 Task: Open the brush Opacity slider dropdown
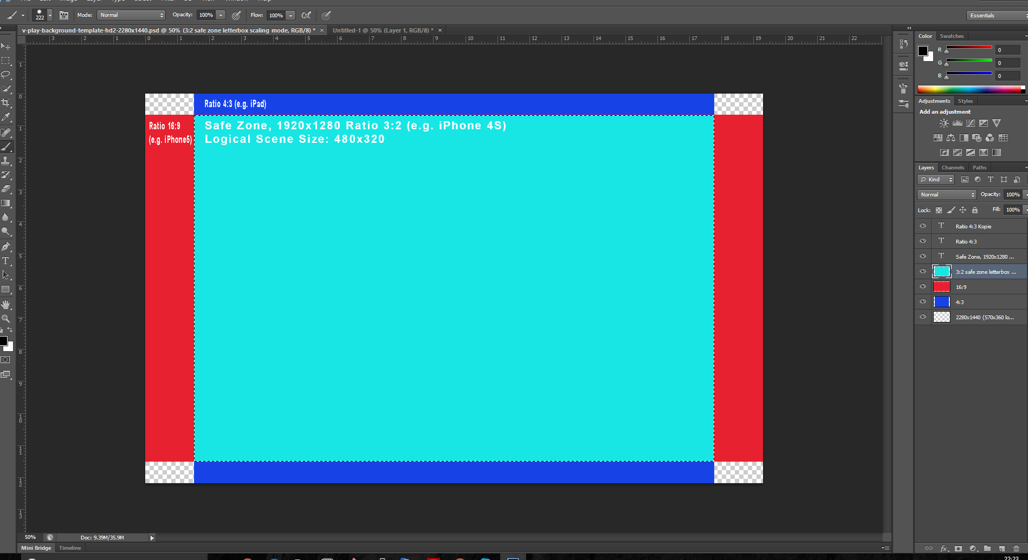221,15
